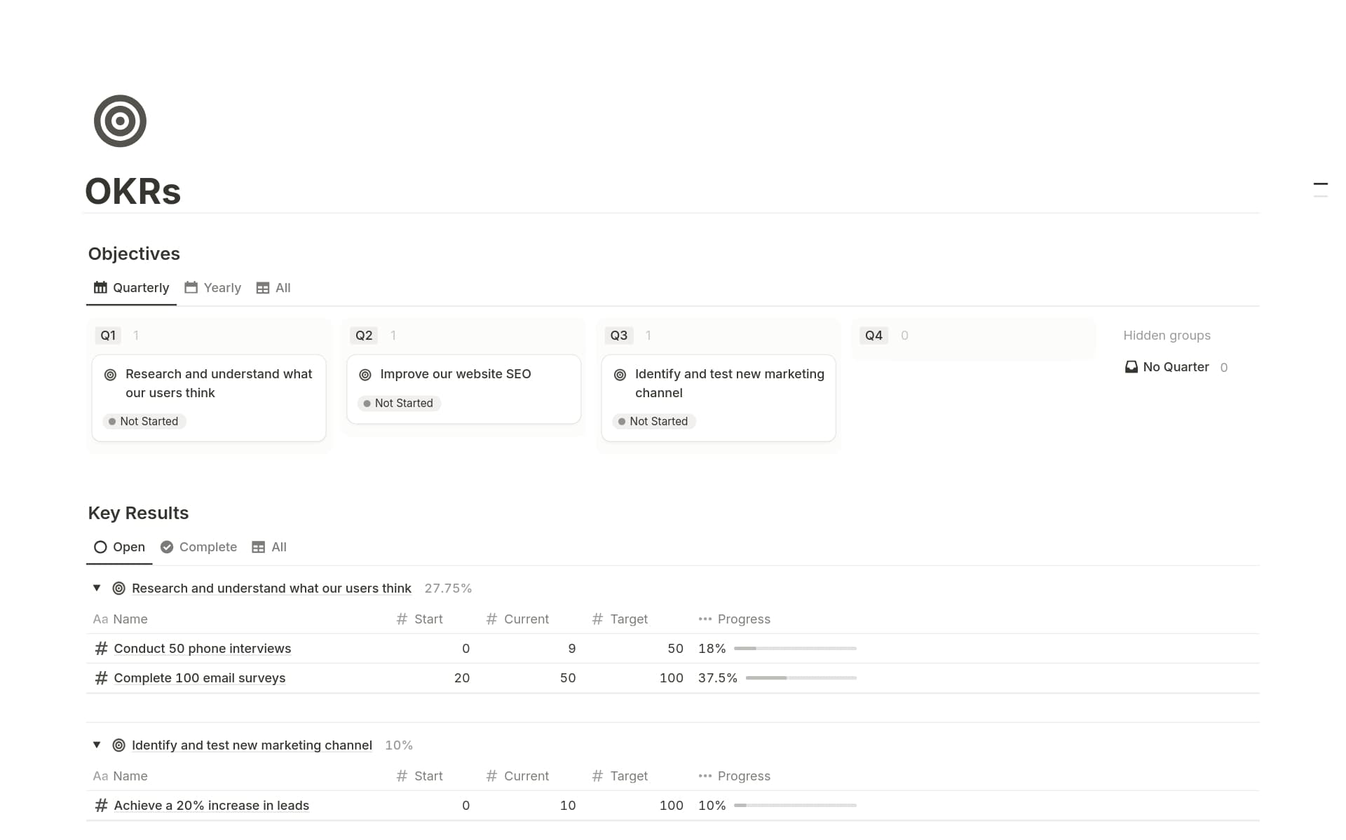Collapse the Identify and test new marketing channel group
Viewport: 1346px width, 840px height.
[x=97, y=745]
